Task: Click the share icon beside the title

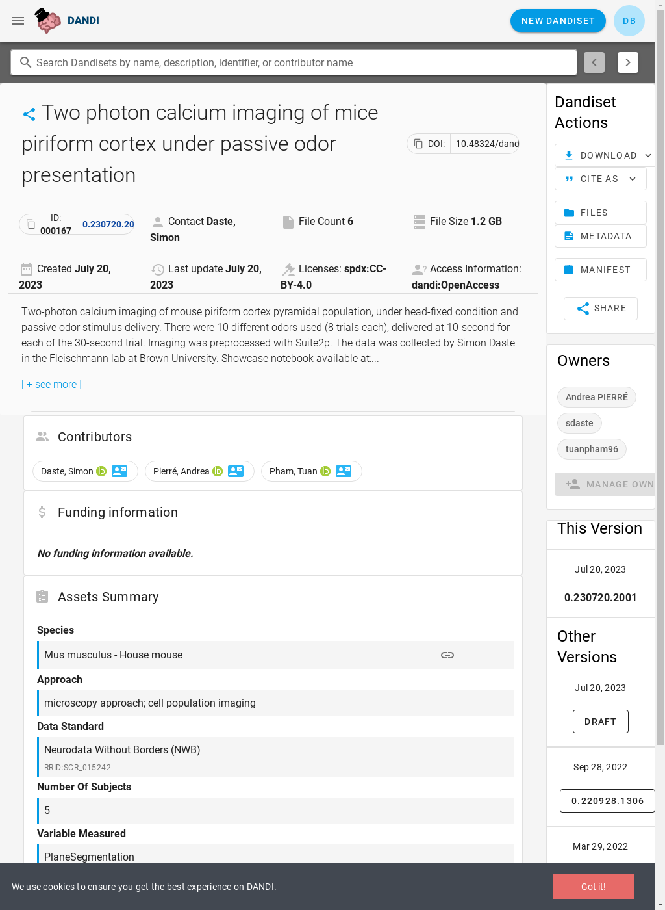Action: 29,114
